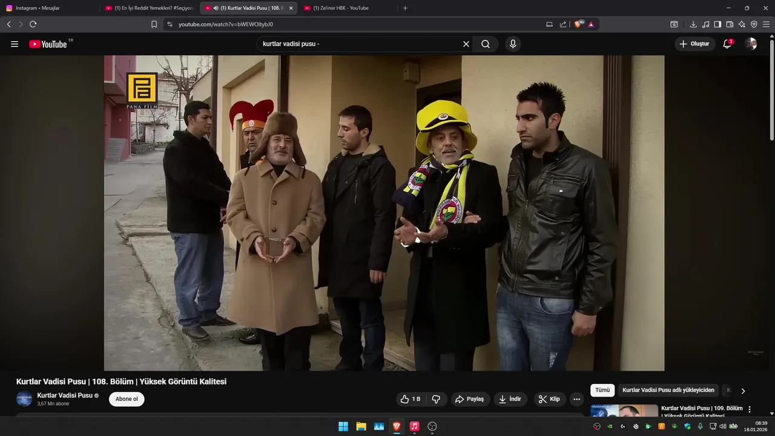Click the screen cast icon in address bar
Screen dimensions: 775x436
(x=550, y=24)
